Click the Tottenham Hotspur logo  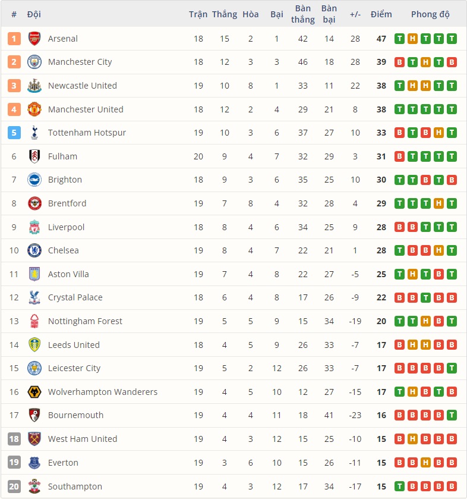tap(34, 133)
